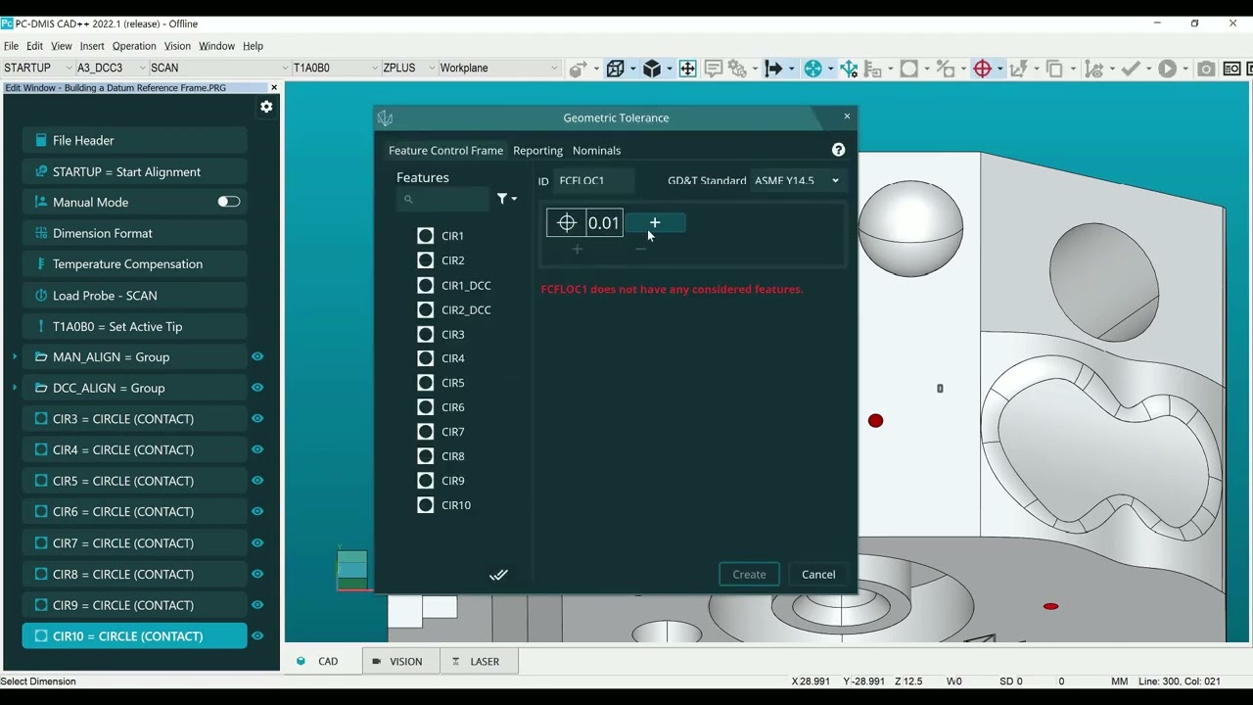Click the select-all double checkmark icon

[498, 575]
